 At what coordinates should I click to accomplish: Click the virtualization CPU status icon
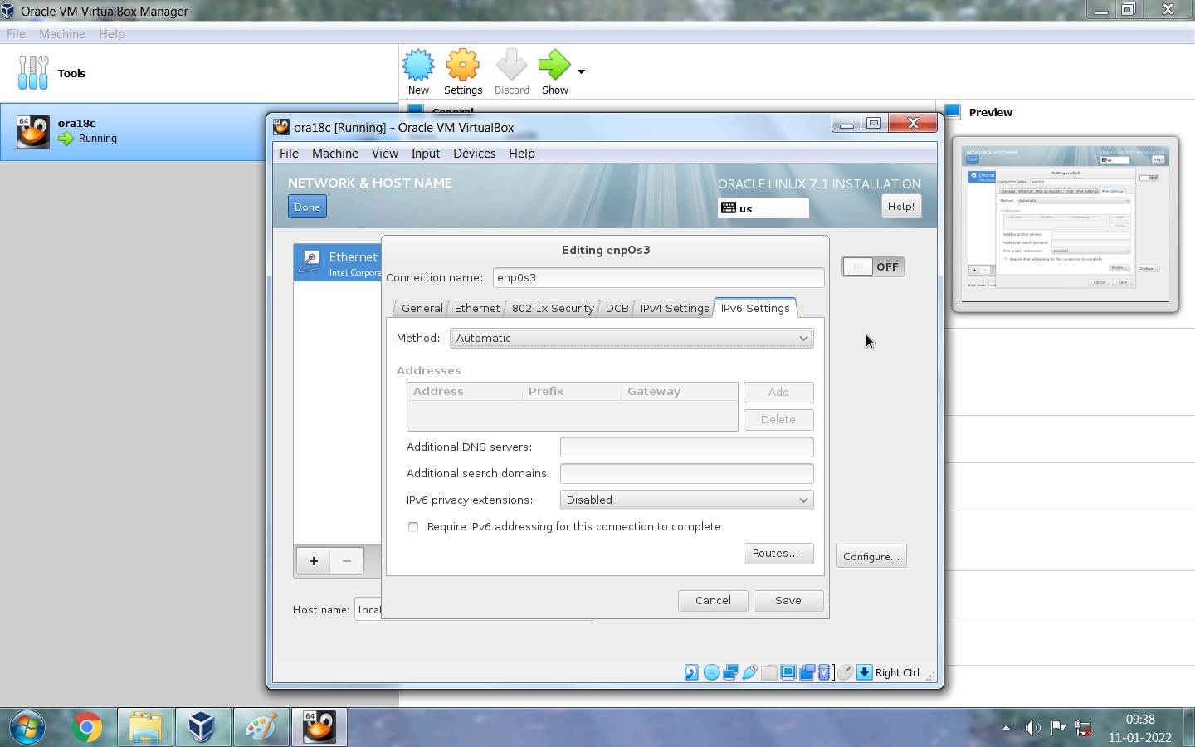[824, 672]
